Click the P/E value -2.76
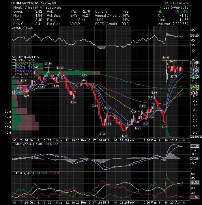The width and height of the screenshot is (202, 205). (x=86, y=12)
